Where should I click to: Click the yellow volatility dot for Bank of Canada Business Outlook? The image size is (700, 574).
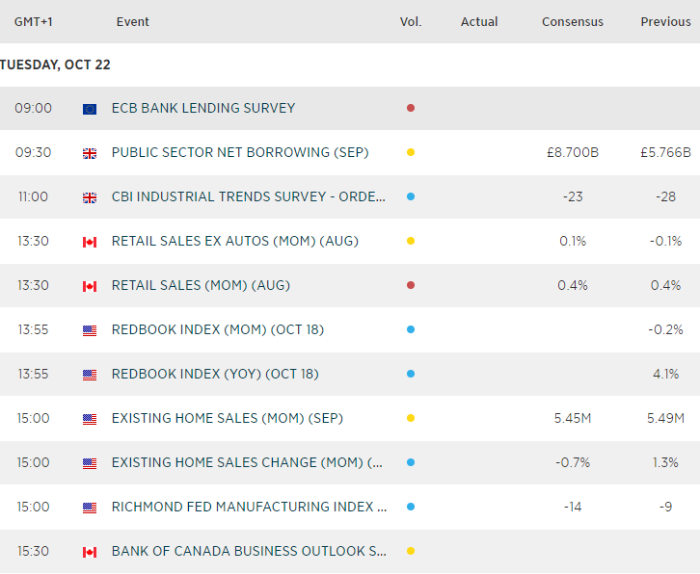[x=411, y=551]
